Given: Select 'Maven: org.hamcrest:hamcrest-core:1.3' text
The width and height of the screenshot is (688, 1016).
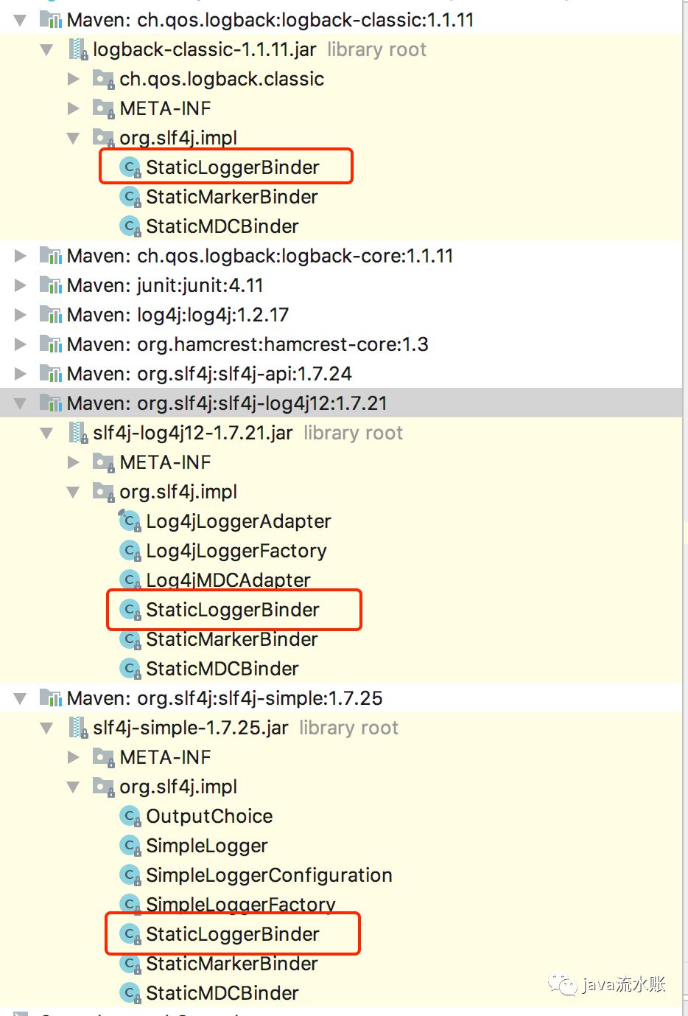Looking at the screenshot, I should 248,344.
